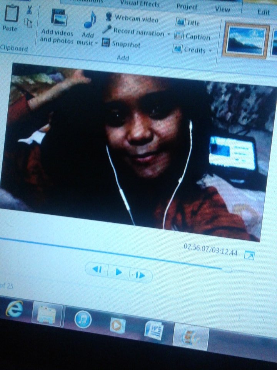Click the Movie Maker taskbar icon
The height and width of the screenshot is (370, 277).
click(x=191, y=337)
